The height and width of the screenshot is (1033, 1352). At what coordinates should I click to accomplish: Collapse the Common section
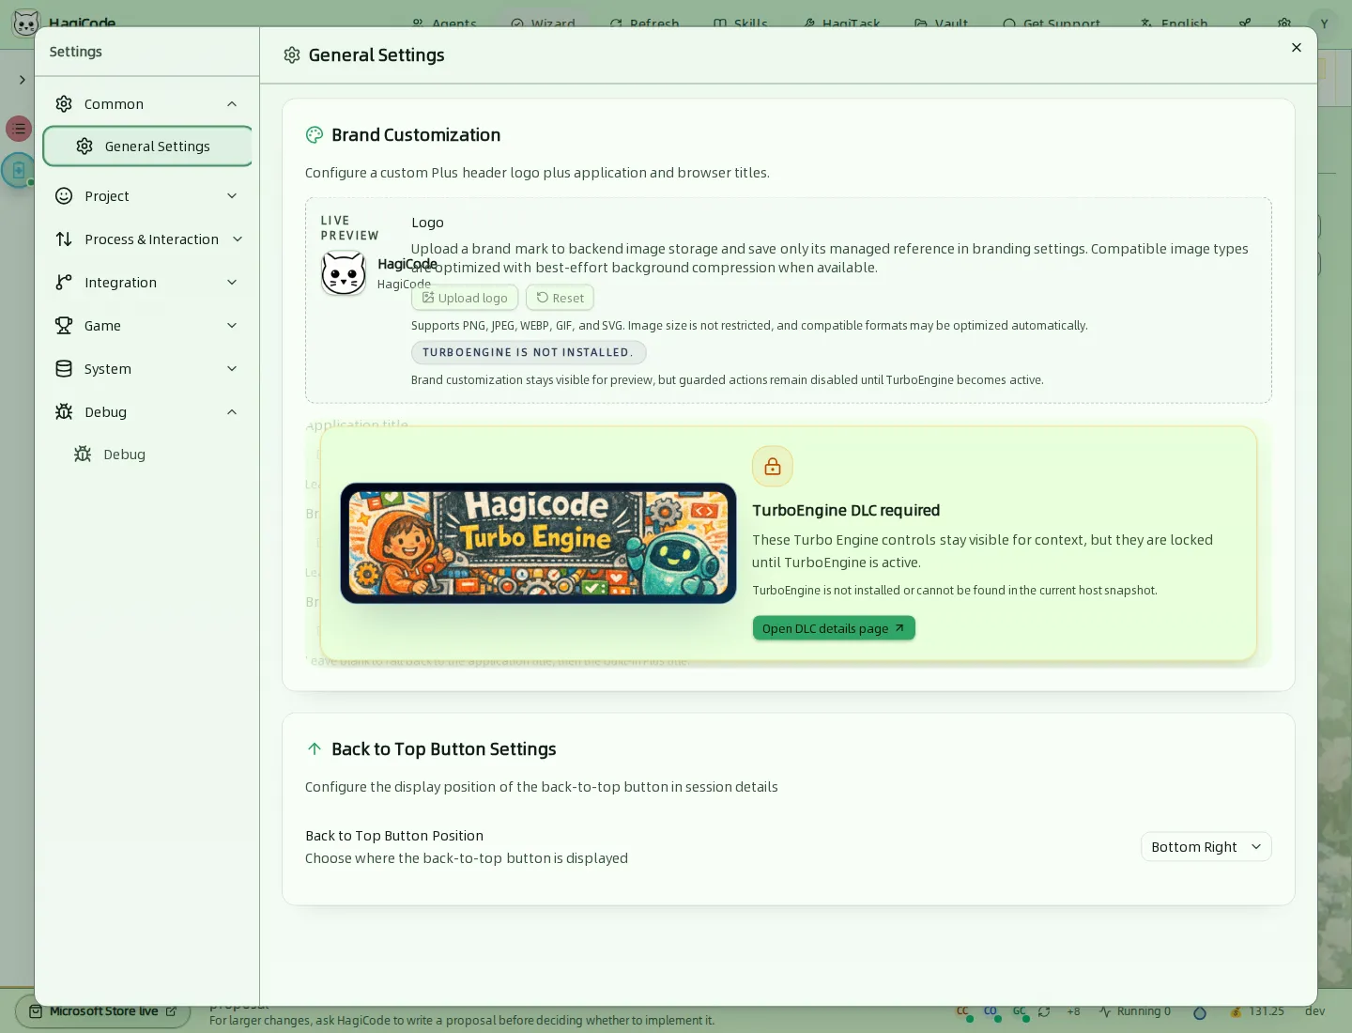[x=147, y=104]
